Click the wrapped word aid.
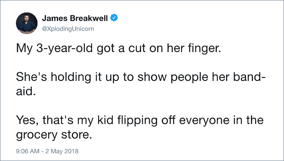284x161 pixels. 25,91
